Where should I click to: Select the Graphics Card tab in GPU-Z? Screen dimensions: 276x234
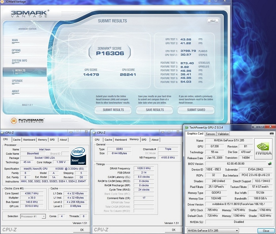[195, 134]
